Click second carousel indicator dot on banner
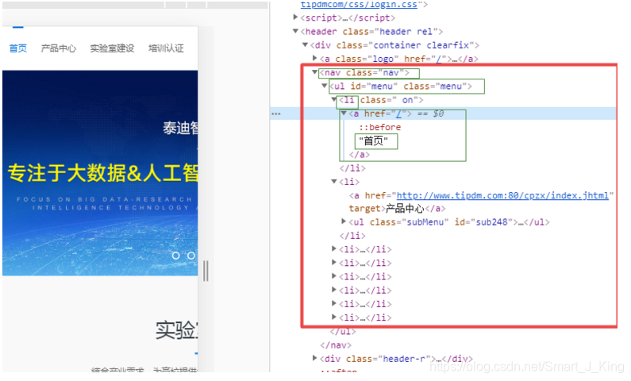 191,256
